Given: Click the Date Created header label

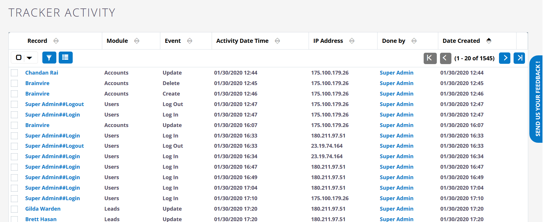Looking at the screenshot, I should [x=461, y=41].
